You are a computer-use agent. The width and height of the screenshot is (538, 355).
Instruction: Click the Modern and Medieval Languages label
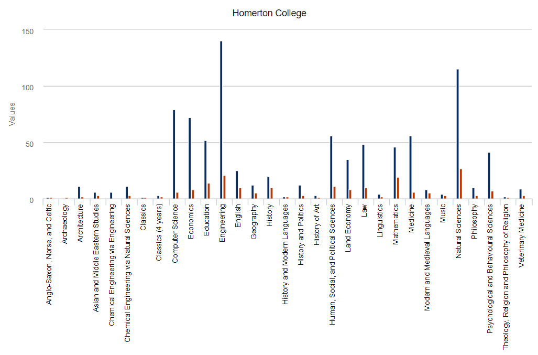tap(427, 257)
